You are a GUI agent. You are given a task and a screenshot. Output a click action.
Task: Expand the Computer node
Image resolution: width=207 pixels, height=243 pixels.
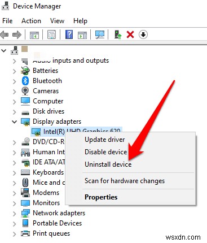point(15,102)
